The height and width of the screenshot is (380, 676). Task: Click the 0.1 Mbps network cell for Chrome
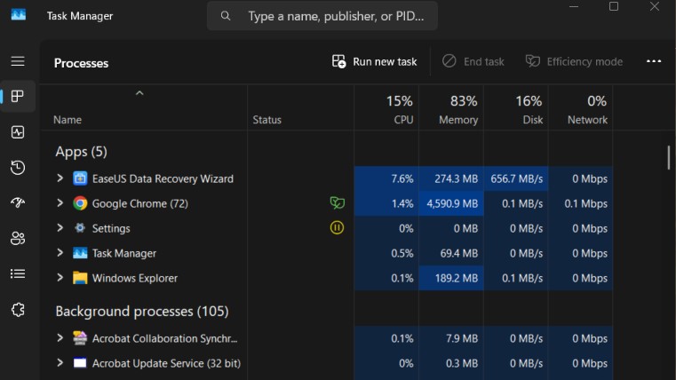(x=581, y=203)
